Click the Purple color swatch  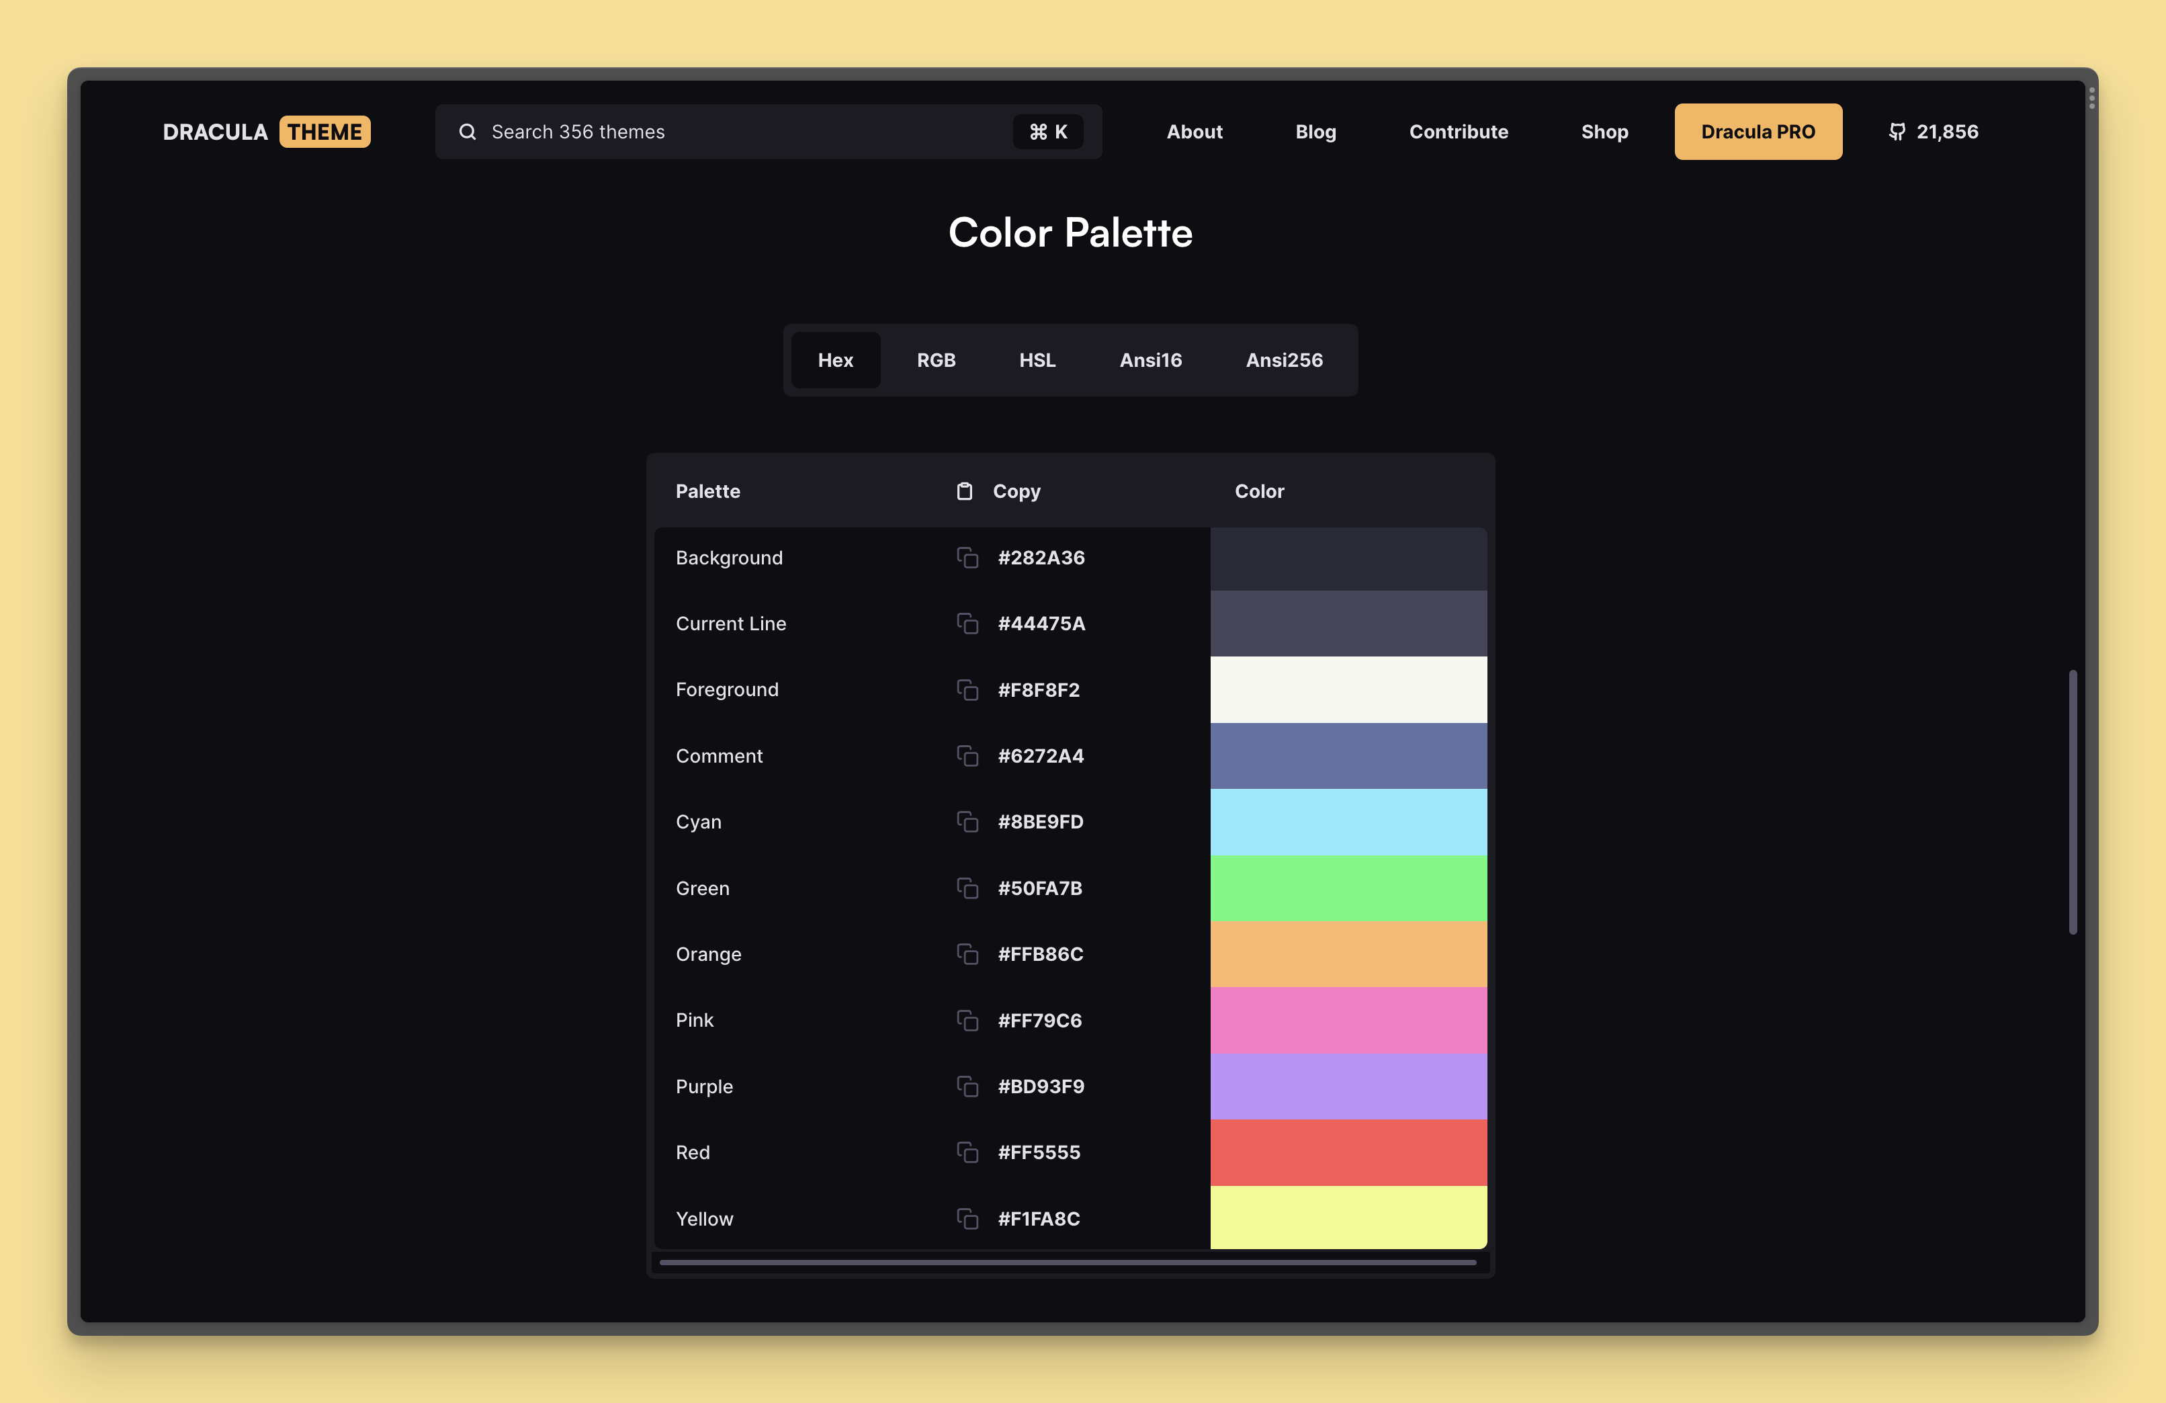pos(1348,1086)
